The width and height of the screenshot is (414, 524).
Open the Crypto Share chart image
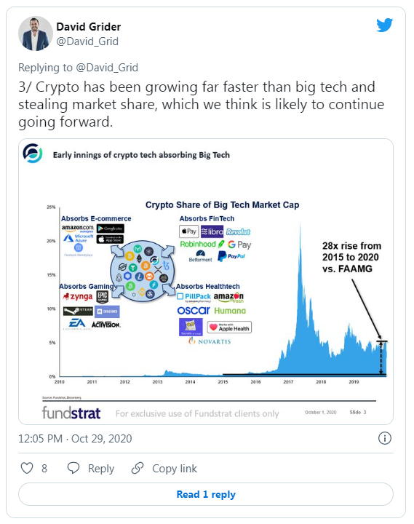click(206, 282)
